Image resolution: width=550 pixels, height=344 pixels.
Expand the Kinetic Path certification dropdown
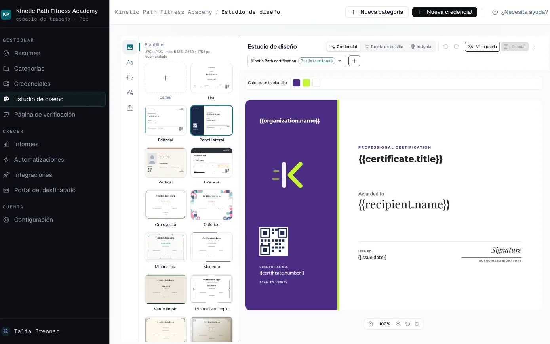click(297, 61)
